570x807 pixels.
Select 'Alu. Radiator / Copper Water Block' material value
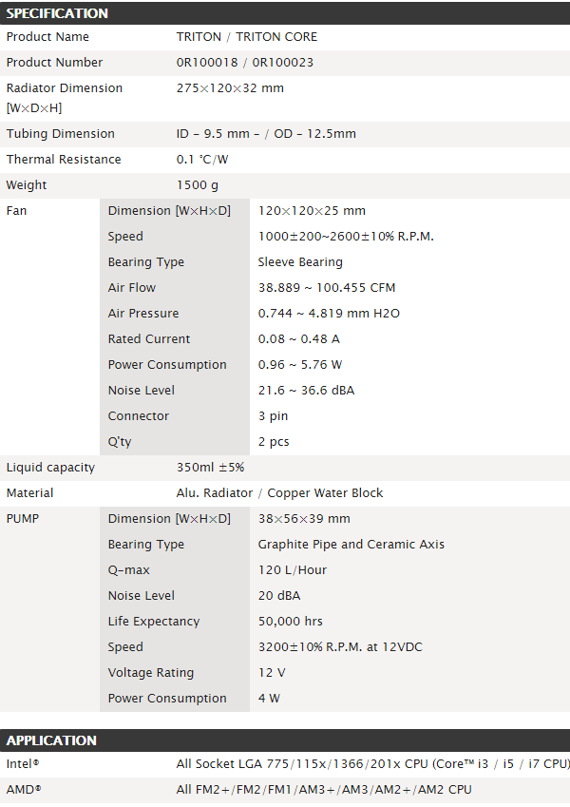(x=279, y=493)
